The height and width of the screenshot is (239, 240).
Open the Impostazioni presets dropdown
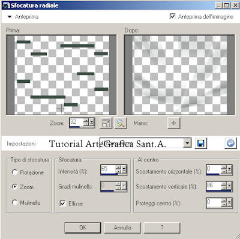[x=187, y=143]
